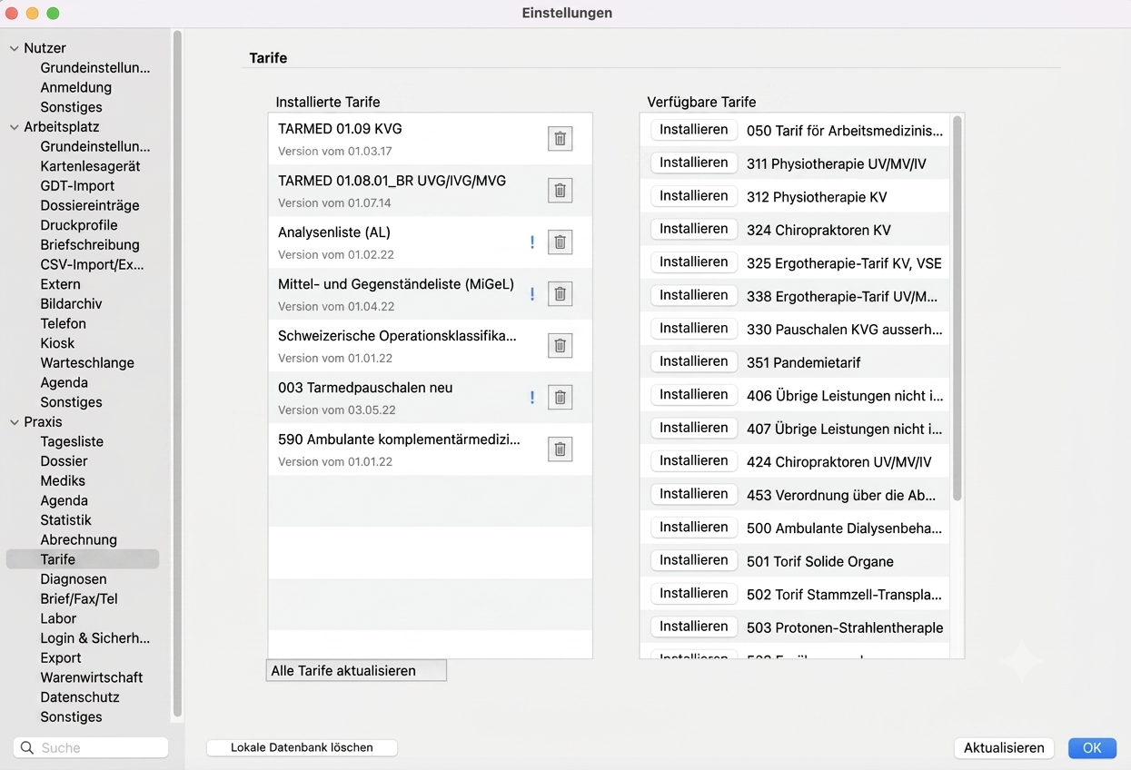Open Mediks settings
Screen dimensions: 1131x770
pos(63,481)
